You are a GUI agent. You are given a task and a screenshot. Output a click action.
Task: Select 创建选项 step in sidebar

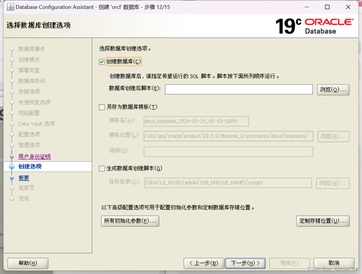[x=30, y=166]
